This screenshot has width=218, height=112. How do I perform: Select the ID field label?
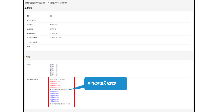[x=28, y=16]
